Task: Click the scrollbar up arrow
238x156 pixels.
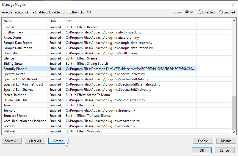Action: tap(234, 20)
